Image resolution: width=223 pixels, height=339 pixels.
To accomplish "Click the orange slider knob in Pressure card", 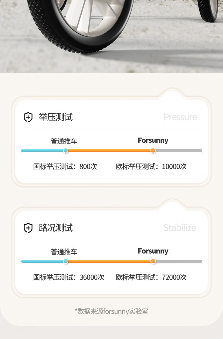I will pyautogui.click(x=153, y=150).
